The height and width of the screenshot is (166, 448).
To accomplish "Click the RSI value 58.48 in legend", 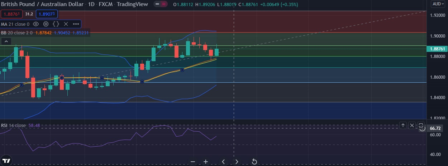I will [x=34, y=126].
